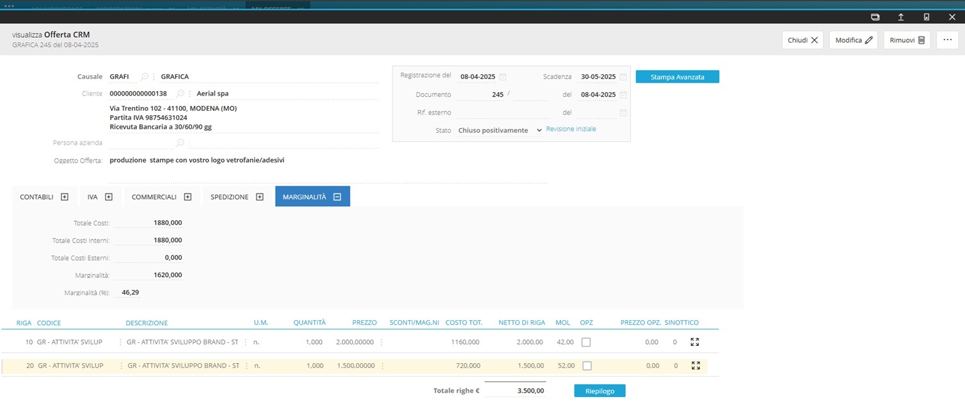
Task: Click the Riepilogo button
Action: (x=599, y=391)
